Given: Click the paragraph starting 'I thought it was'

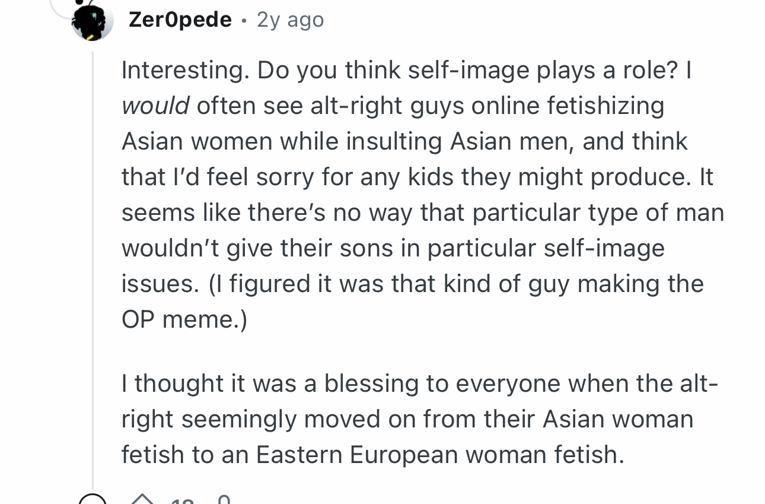Looking at the screenshot, I should [419, 419].
